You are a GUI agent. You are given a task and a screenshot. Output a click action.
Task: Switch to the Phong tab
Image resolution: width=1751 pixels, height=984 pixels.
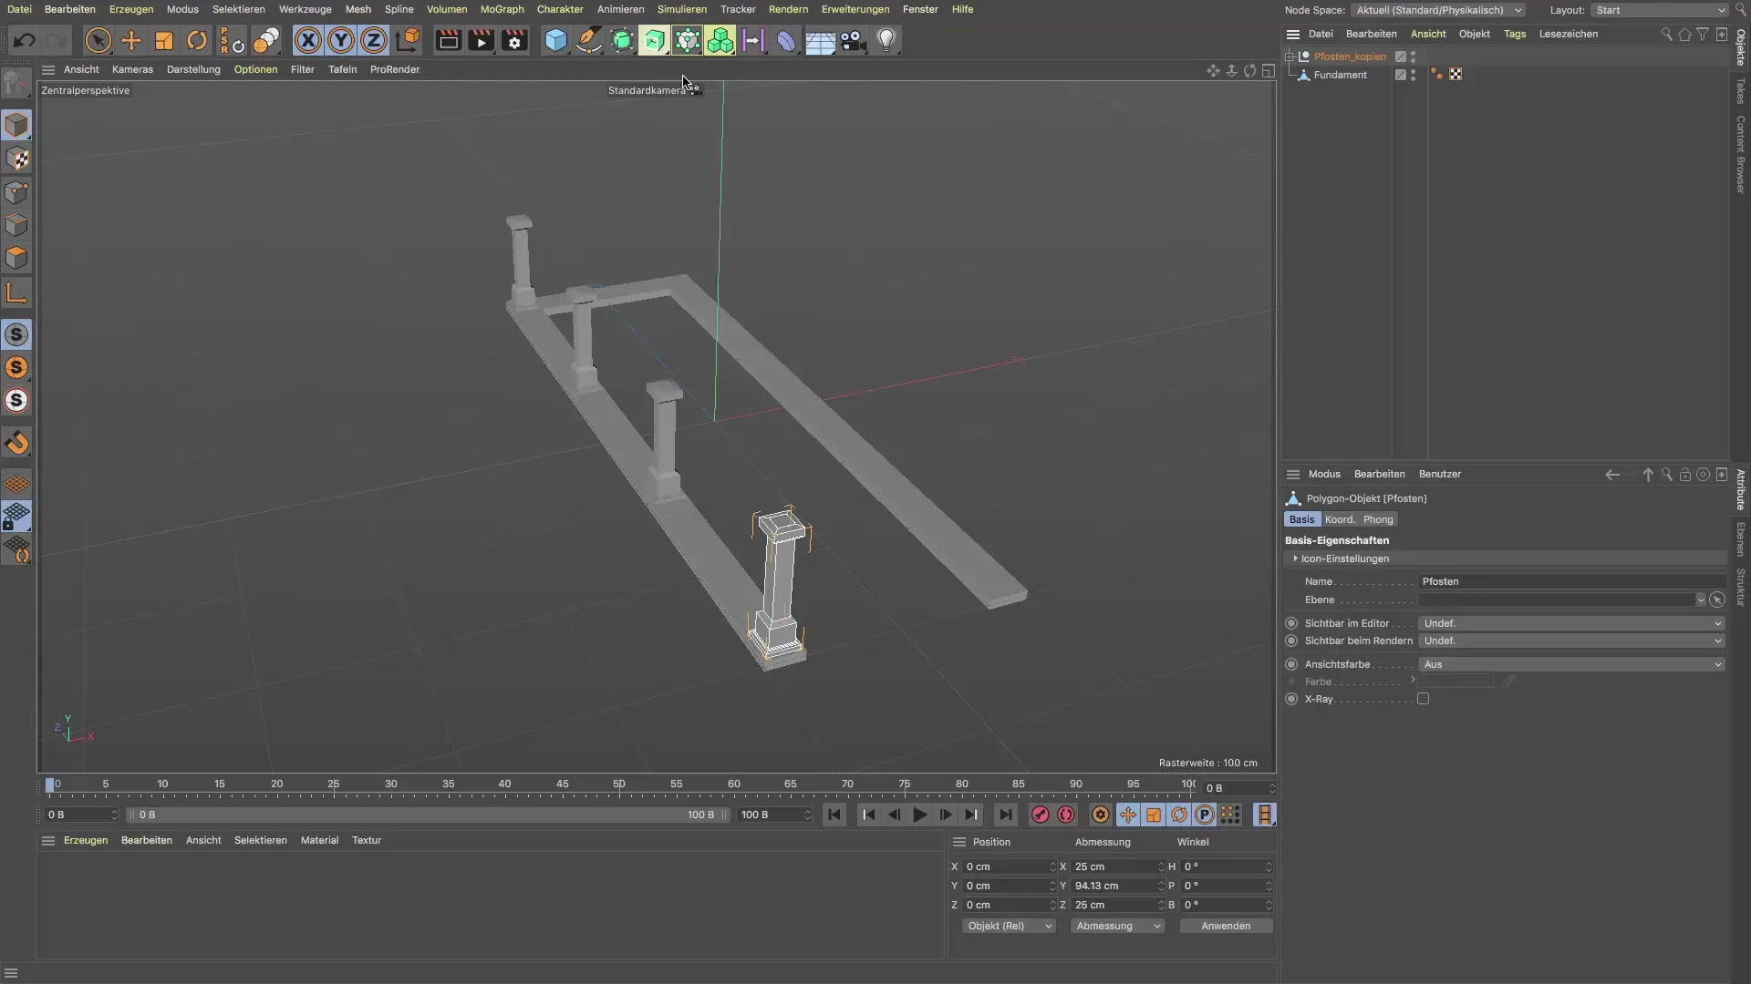[1378, 519]
